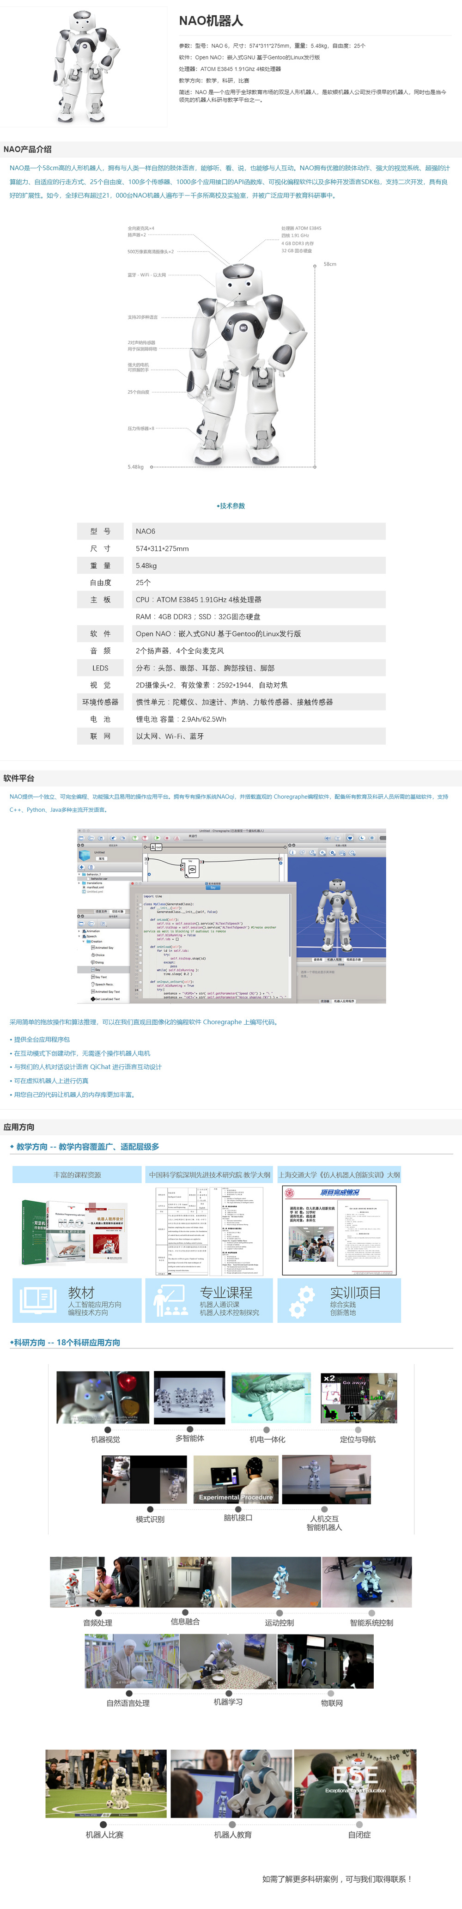Click the 实训项目 card title
This screenshot has height=1909, width=462.
point(355,1292)
